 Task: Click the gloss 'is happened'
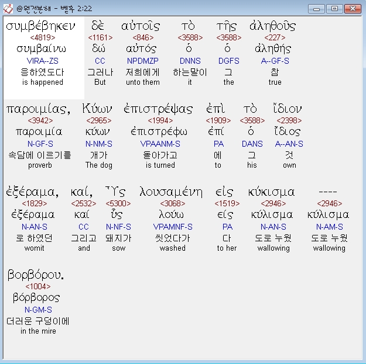click(43, 82)
